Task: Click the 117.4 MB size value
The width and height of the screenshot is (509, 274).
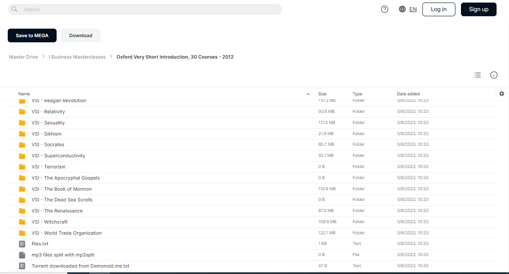Action: click(x=327, y=122)
